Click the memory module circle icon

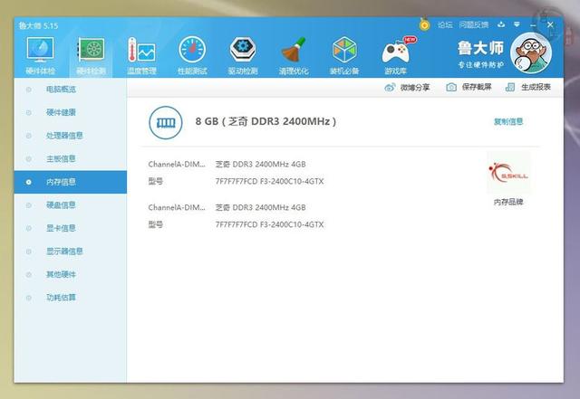tap(166, 123)
